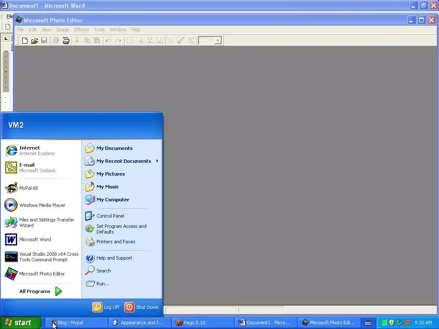Launch Microsoft Word from Start menu

(x=41, y=239)
